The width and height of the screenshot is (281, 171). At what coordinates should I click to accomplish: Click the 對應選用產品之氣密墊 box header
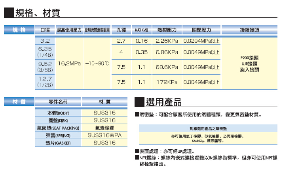(x=207, y=129)
